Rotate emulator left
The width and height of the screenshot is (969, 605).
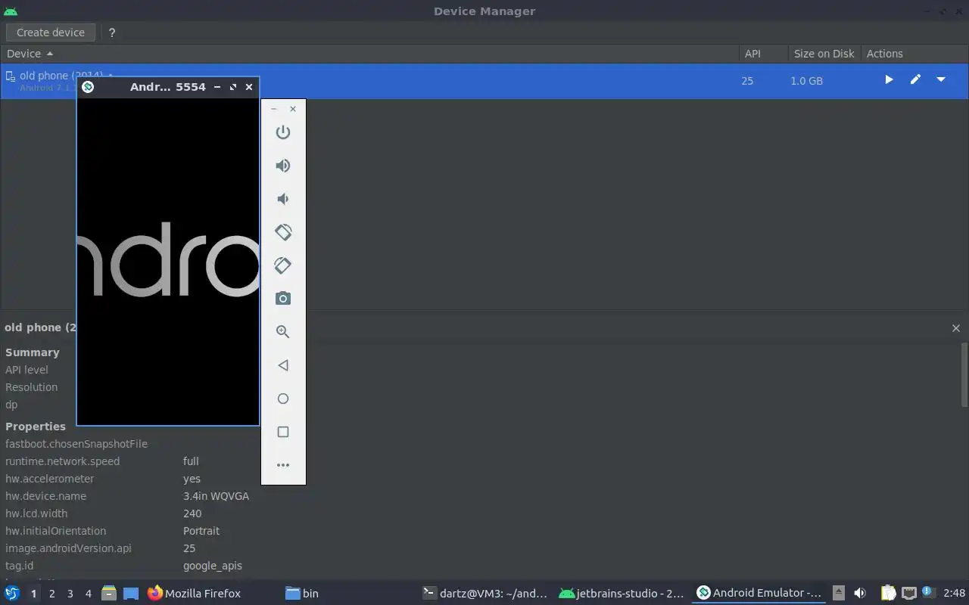pyautogui.click(x=283, y=232)
